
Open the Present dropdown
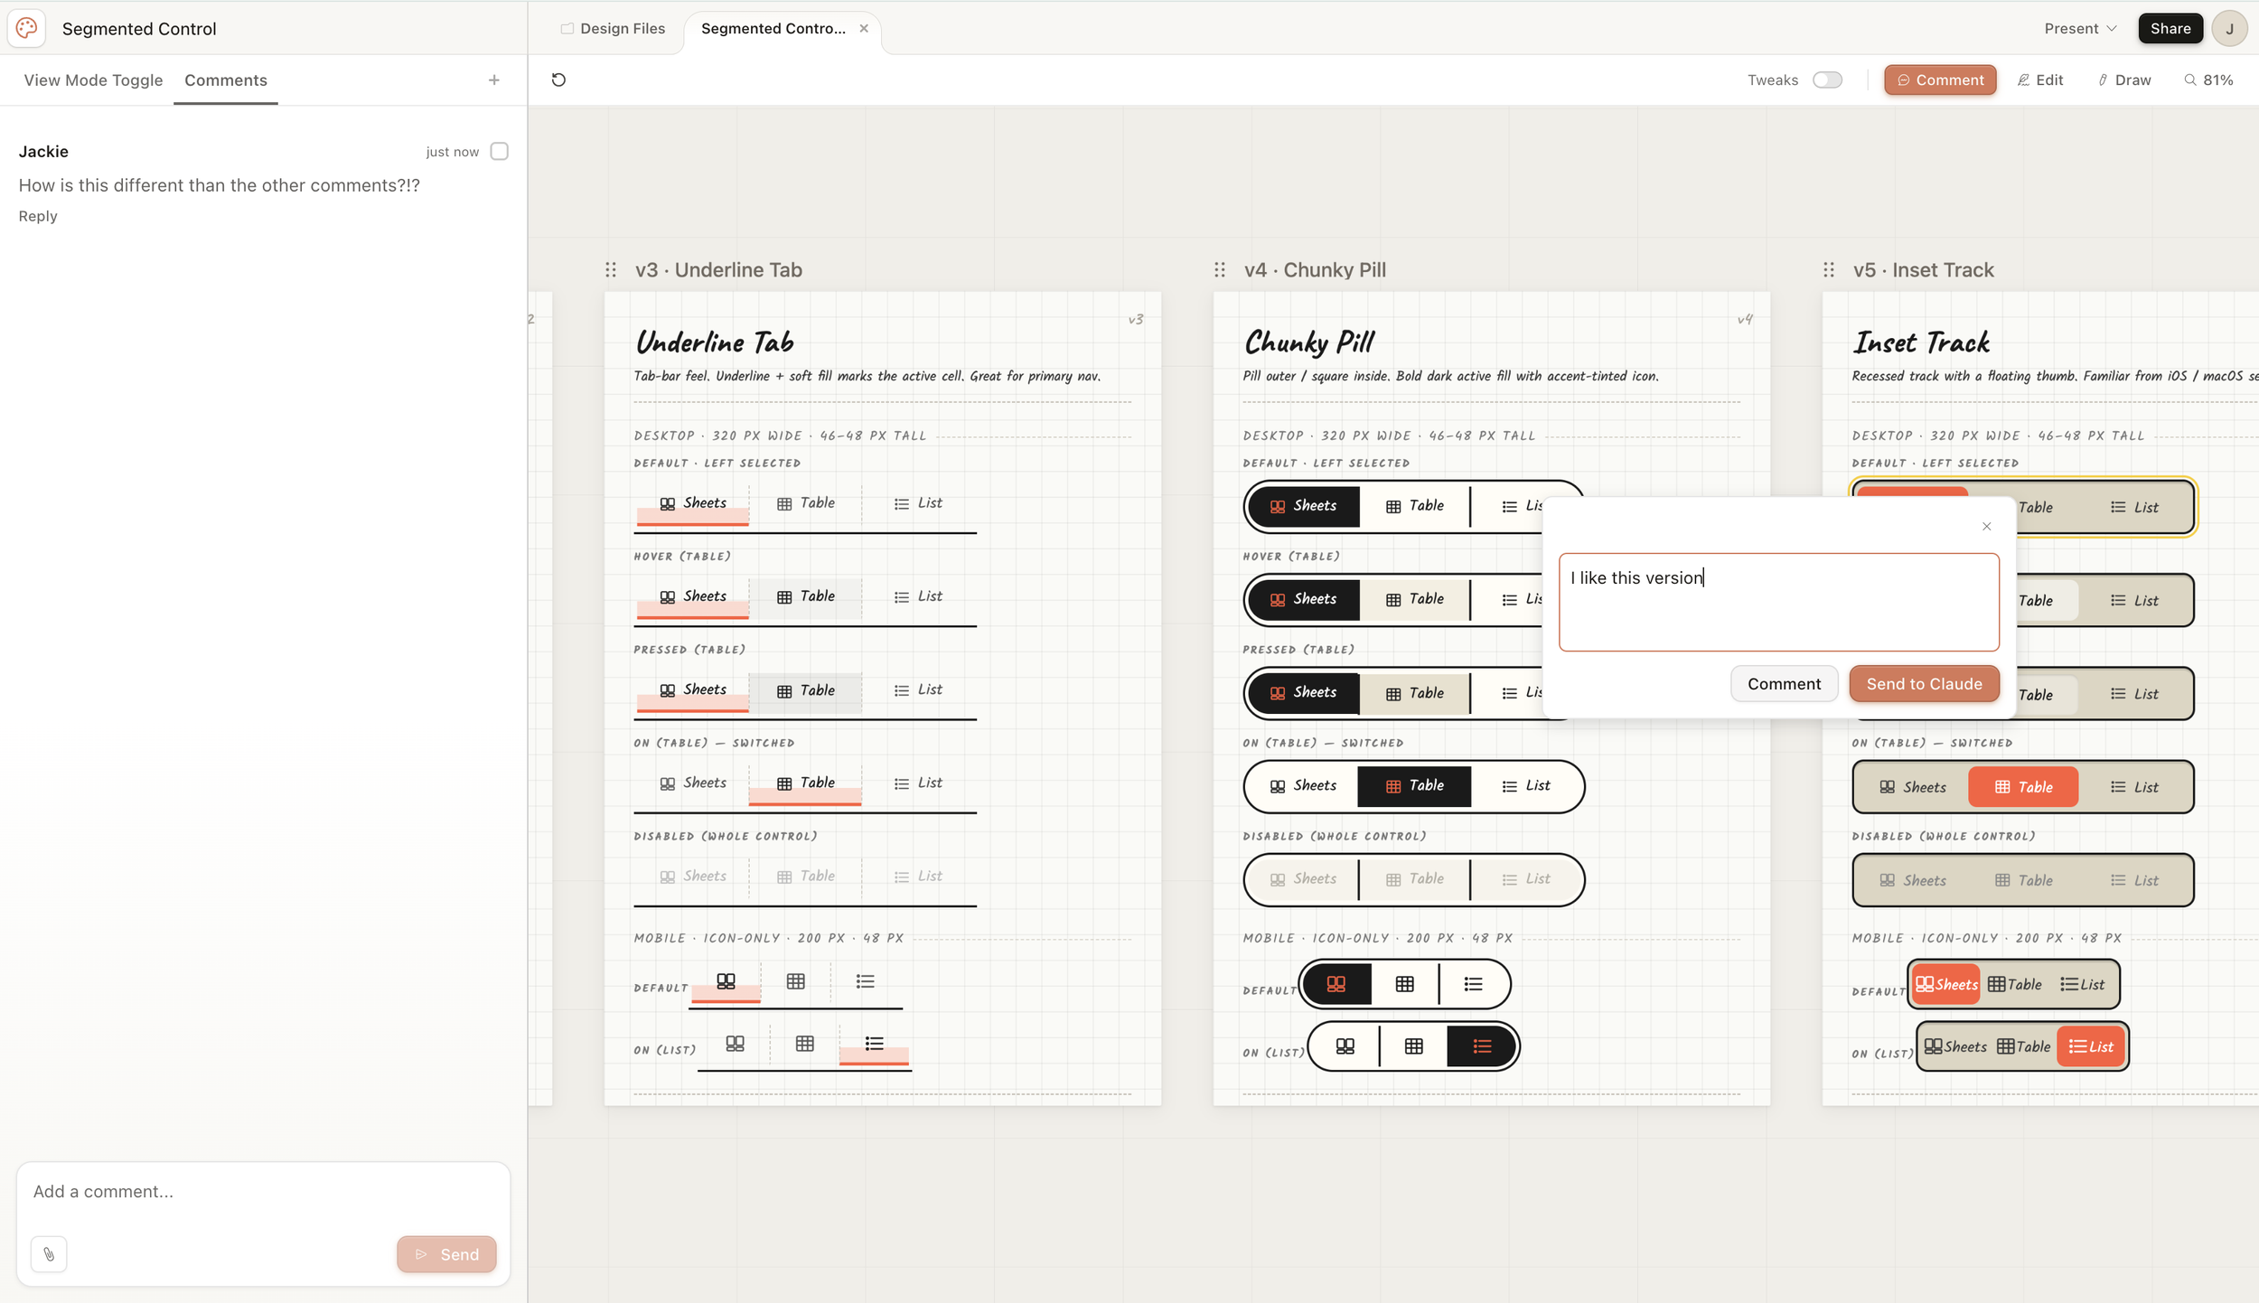tap(2080, 28)
